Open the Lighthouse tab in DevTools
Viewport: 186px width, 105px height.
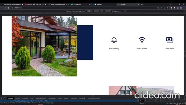click(x=74, y=98)
